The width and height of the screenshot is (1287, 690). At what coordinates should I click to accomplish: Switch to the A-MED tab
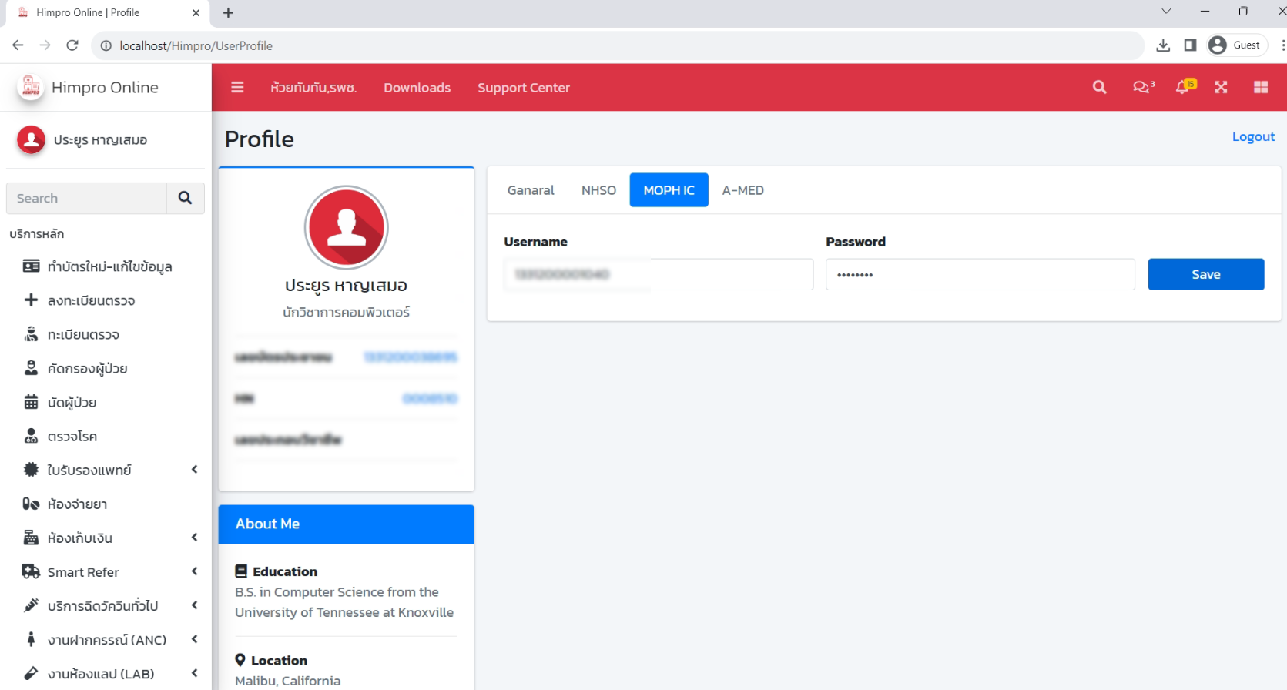(742, 190)
